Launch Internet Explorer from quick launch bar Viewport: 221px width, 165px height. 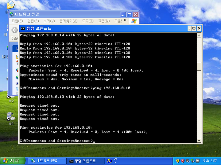109,161
